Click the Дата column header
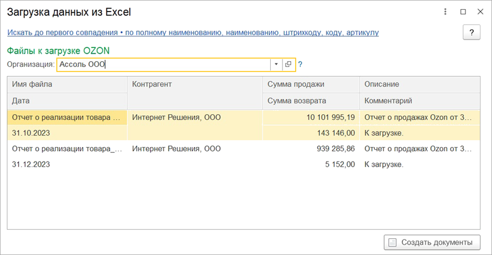492x255 pixels. (66, 101)
